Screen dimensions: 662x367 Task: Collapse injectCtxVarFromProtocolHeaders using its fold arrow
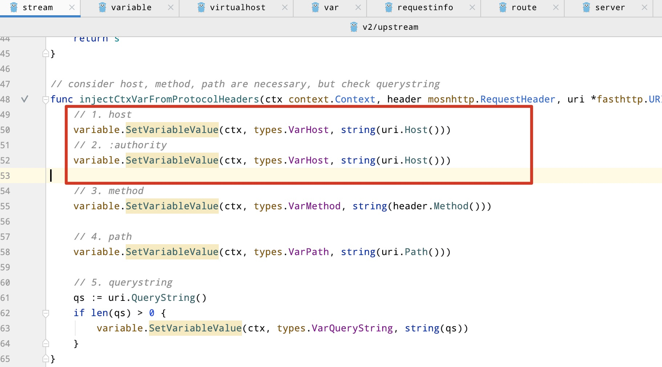click(x=45, y=99)
